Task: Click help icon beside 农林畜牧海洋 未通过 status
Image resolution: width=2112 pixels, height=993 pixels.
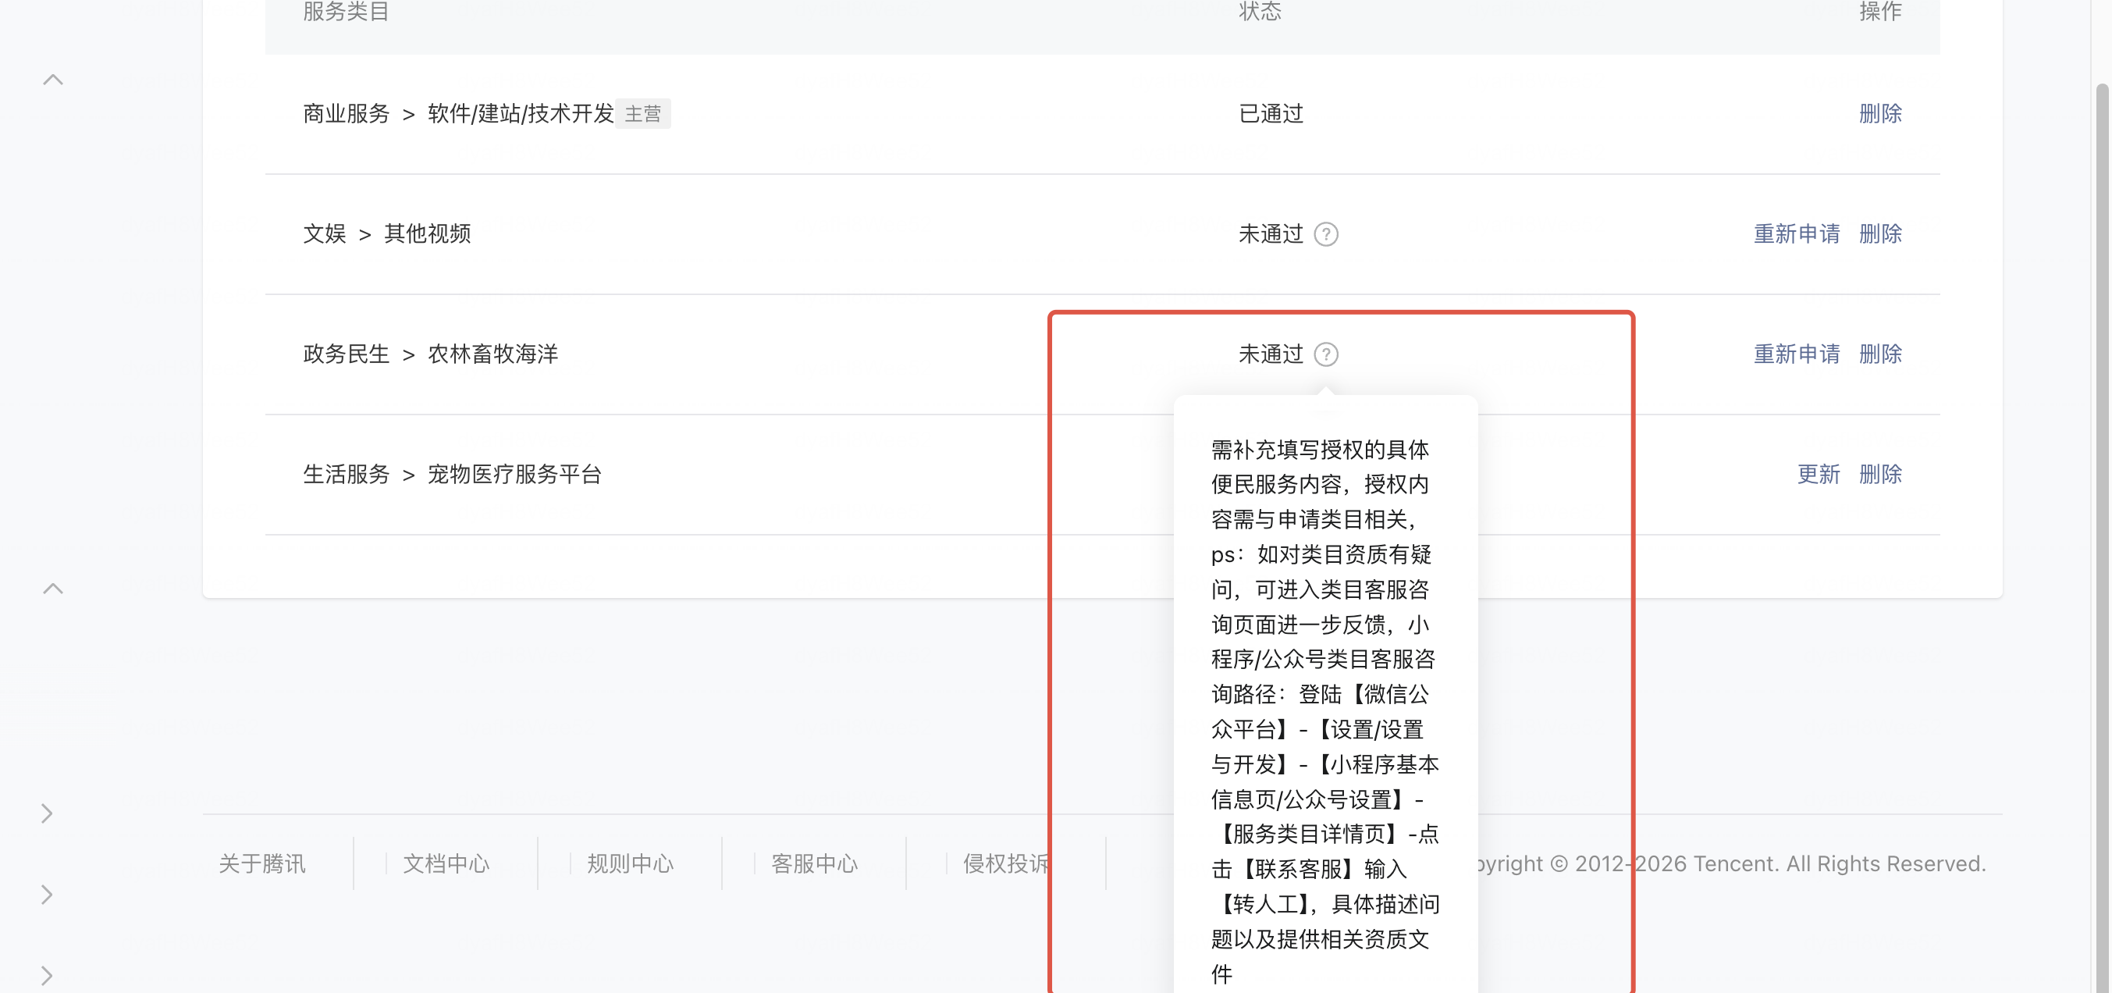Action: (x=1326, y=354)
